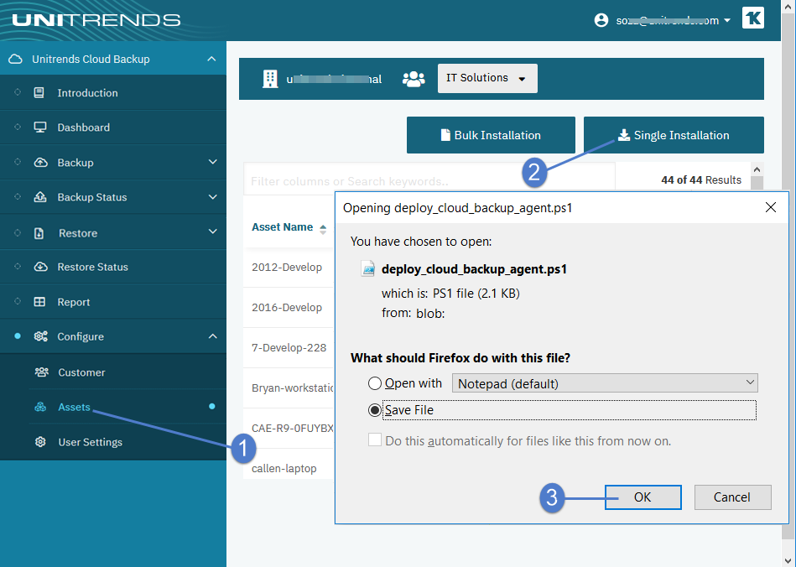The image size is (796, 567).
Task: Expand the Restore menu chevron
Action: coord(213,231)
